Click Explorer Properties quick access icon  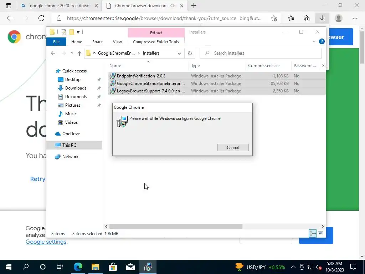tap(63, 32)
